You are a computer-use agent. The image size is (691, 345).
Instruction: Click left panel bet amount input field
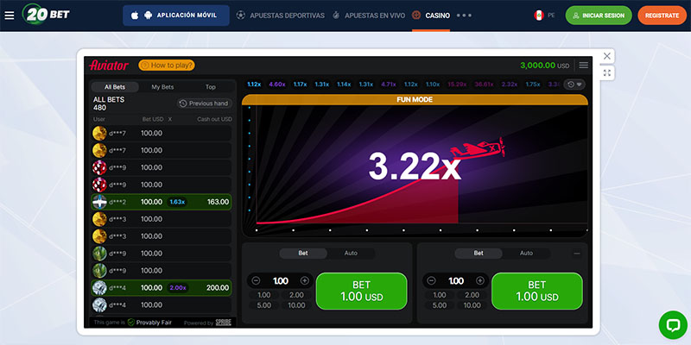click(x=280, y=281)
